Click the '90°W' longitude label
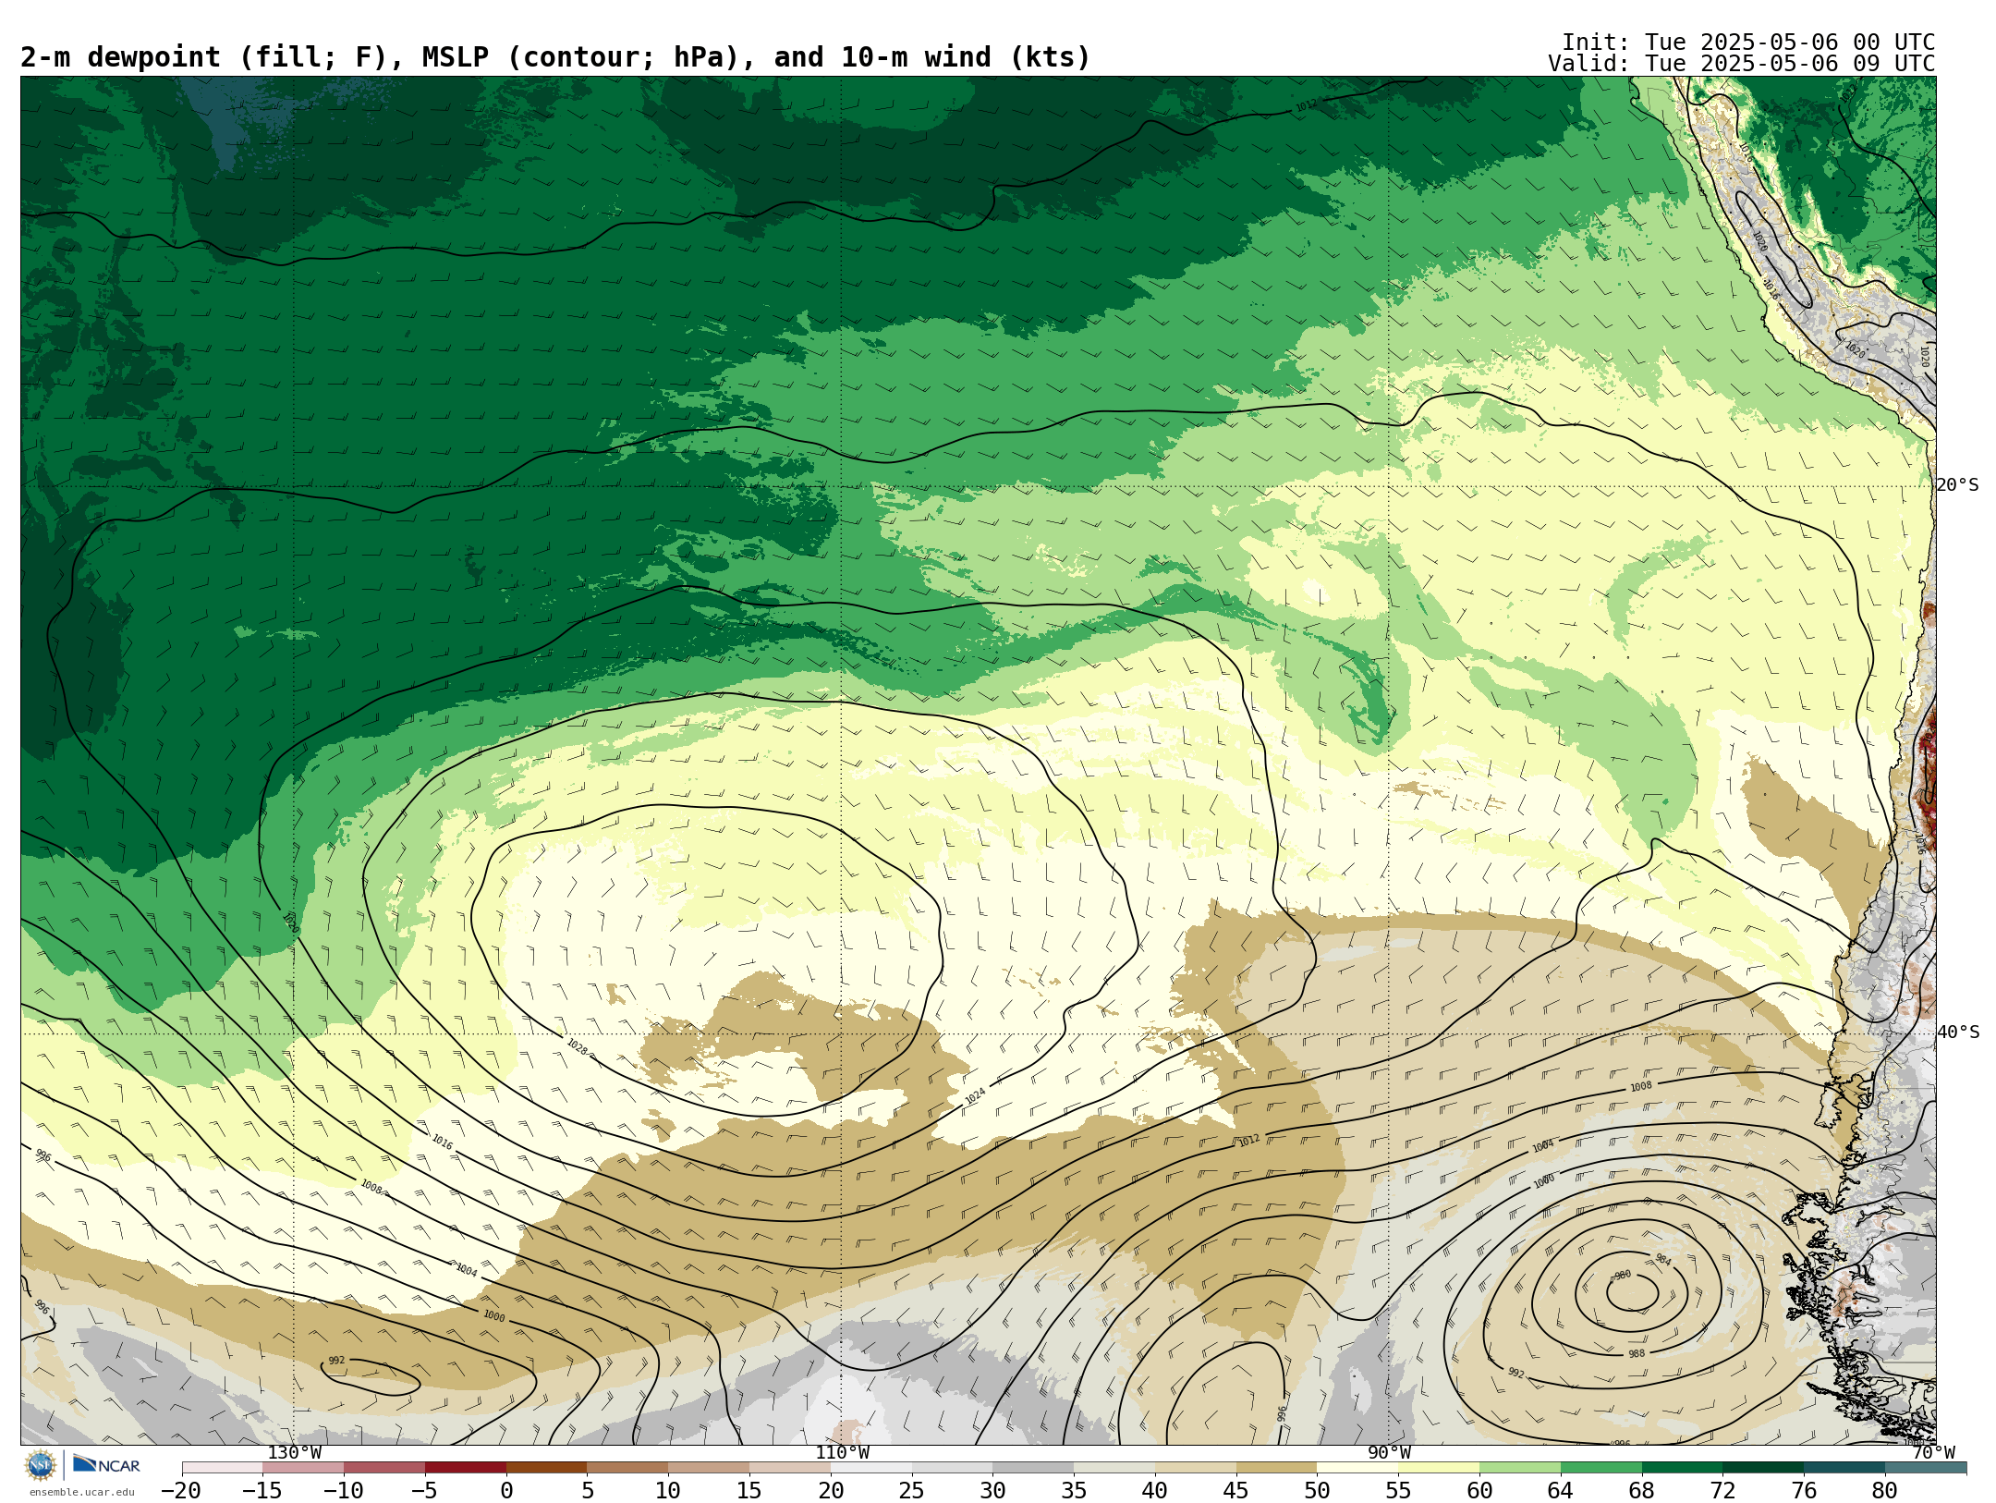The height and width of the screenshot is (1503, 1996). pyautogui.click(x=1389, y=1452)
